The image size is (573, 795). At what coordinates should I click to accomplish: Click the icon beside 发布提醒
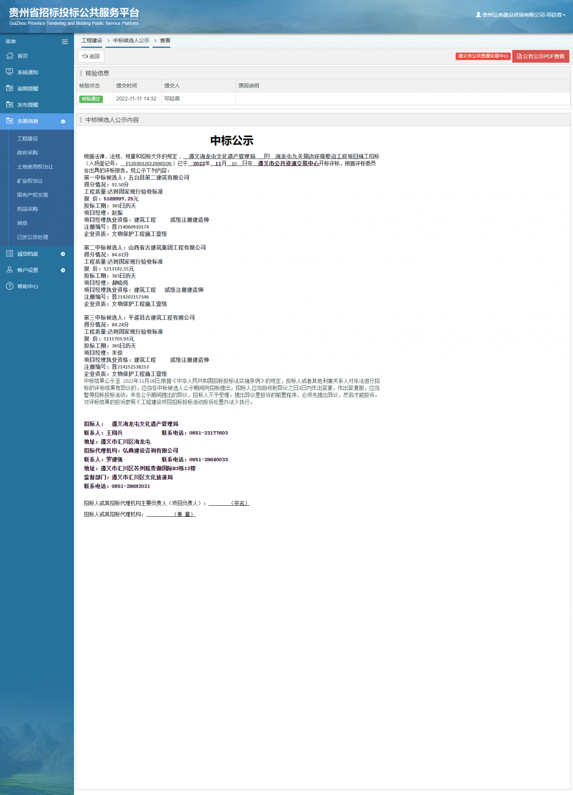tap(10, 104)
